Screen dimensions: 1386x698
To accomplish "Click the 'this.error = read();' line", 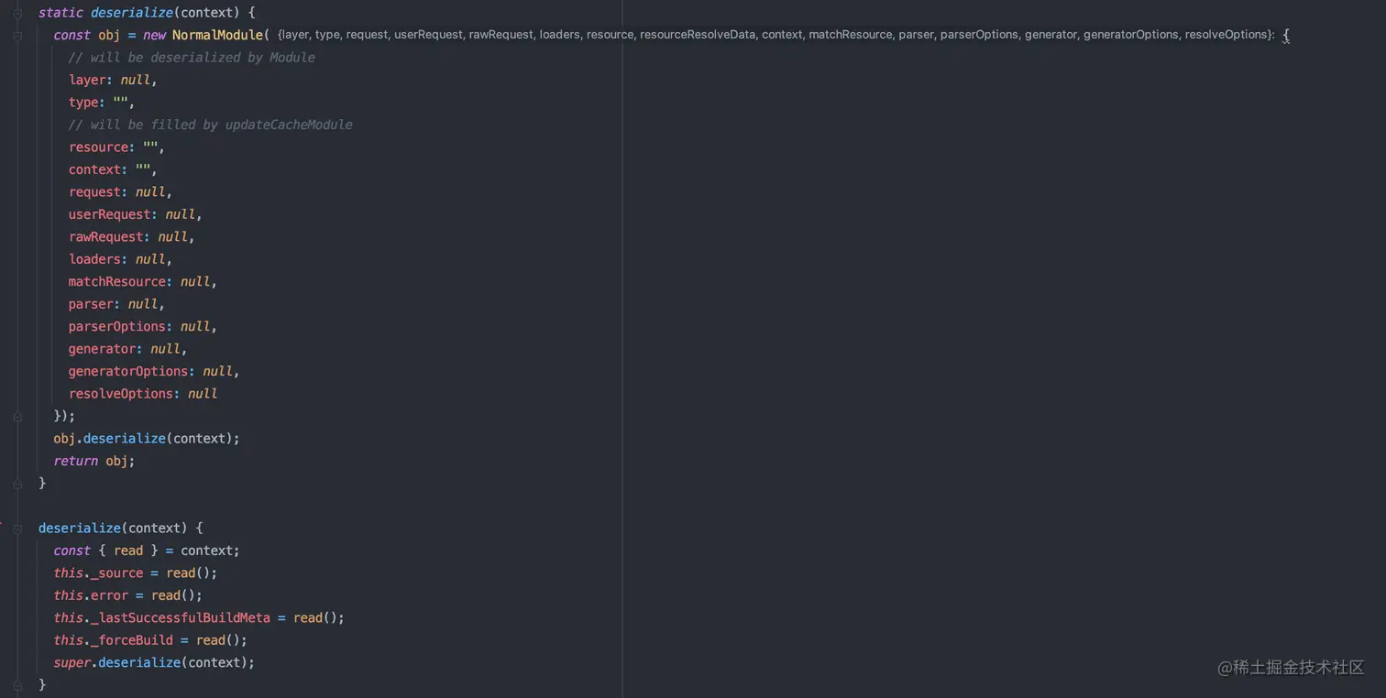I will (x=127, y=595).
